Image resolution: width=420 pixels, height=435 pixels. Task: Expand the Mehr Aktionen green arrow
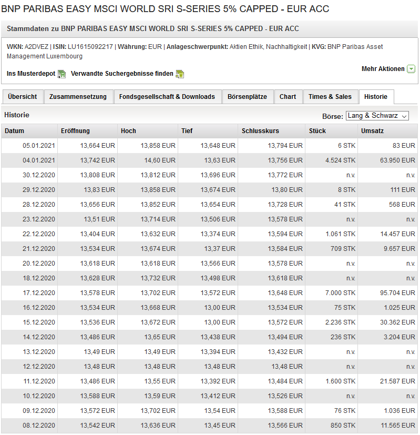pyautogui.click(x=411, y=69)
